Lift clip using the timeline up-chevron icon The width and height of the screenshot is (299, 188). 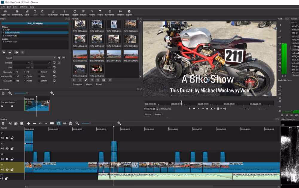(40, 123)
